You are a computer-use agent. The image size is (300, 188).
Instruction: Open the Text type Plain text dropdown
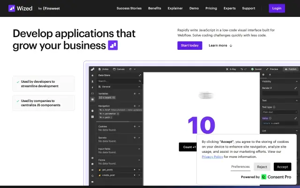(280, 112)
